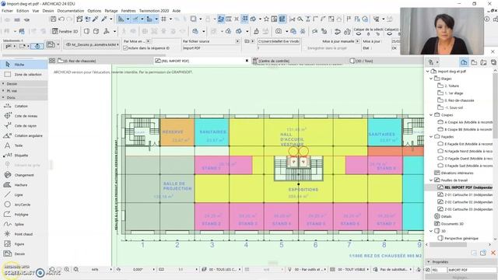Screen dimensions: 498x280
Task: Collapse the Feuilles de travail folder
Action: (431, 180)
